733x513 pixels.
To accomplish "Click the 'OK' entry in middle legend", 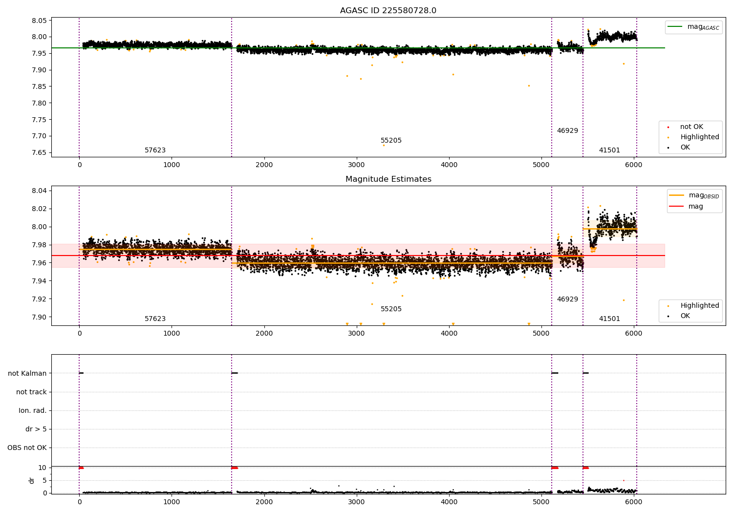I will click(x=685, y=316).
